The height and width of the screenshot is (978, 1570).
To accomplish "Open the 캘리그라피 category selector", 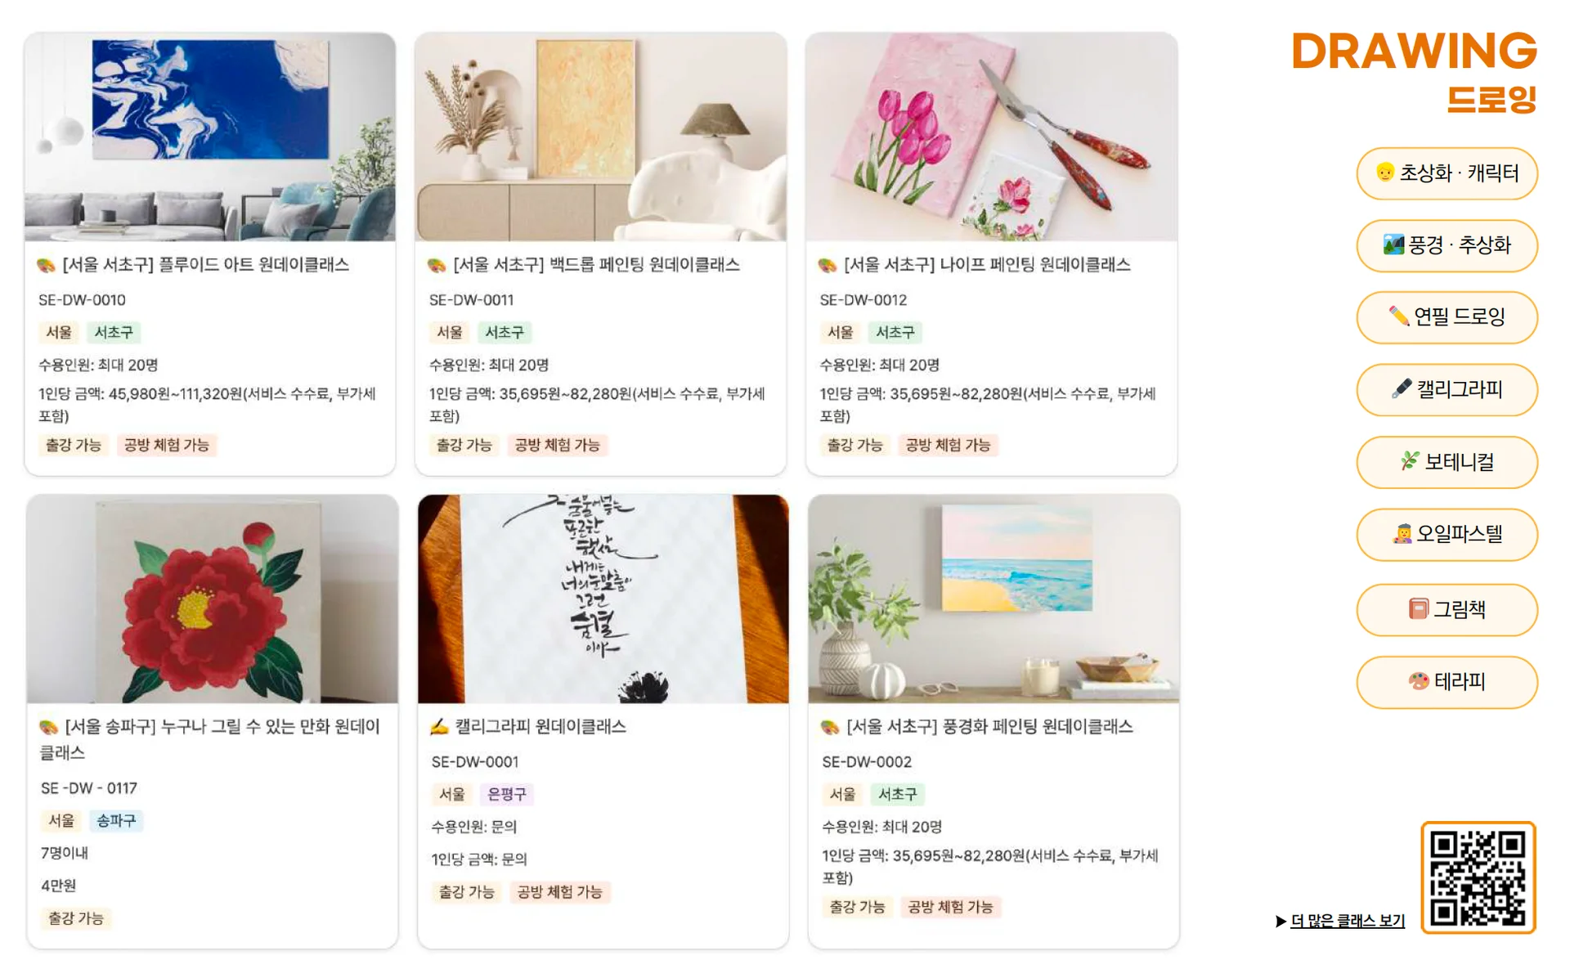I will [1447, 390].
